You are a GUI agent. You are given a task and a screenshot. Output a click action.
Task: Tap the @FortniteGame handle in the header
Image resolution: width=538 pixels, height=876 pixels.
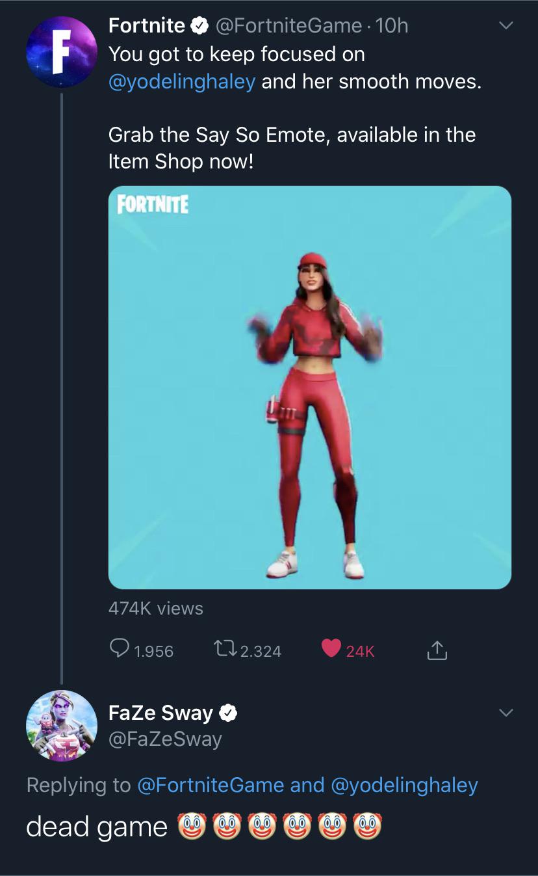[288, 25]
